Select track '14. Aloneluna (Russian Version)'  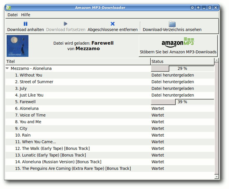coord(58,162)
